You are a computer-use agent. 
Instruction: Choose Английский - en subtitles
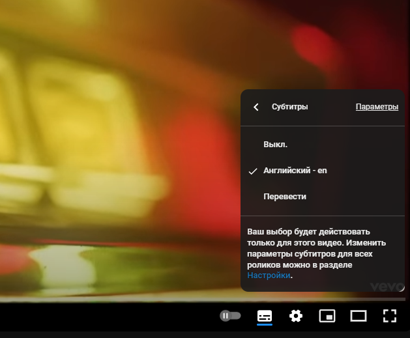point(323,171)
